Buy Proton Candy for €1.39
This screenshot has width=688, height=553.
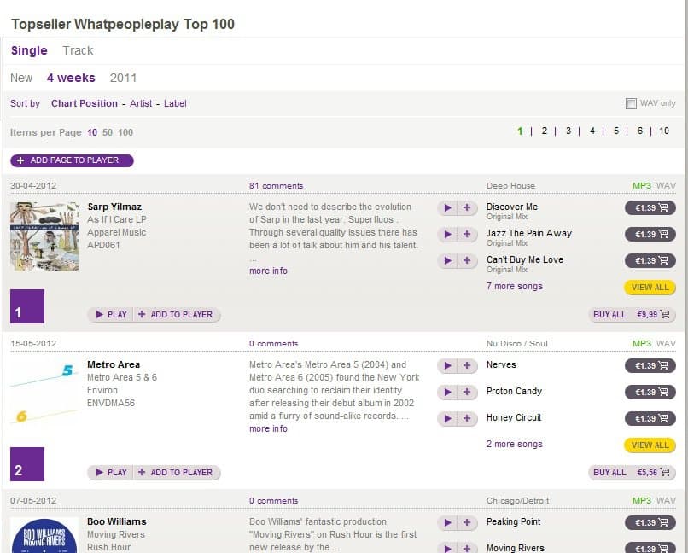(650, 392)
